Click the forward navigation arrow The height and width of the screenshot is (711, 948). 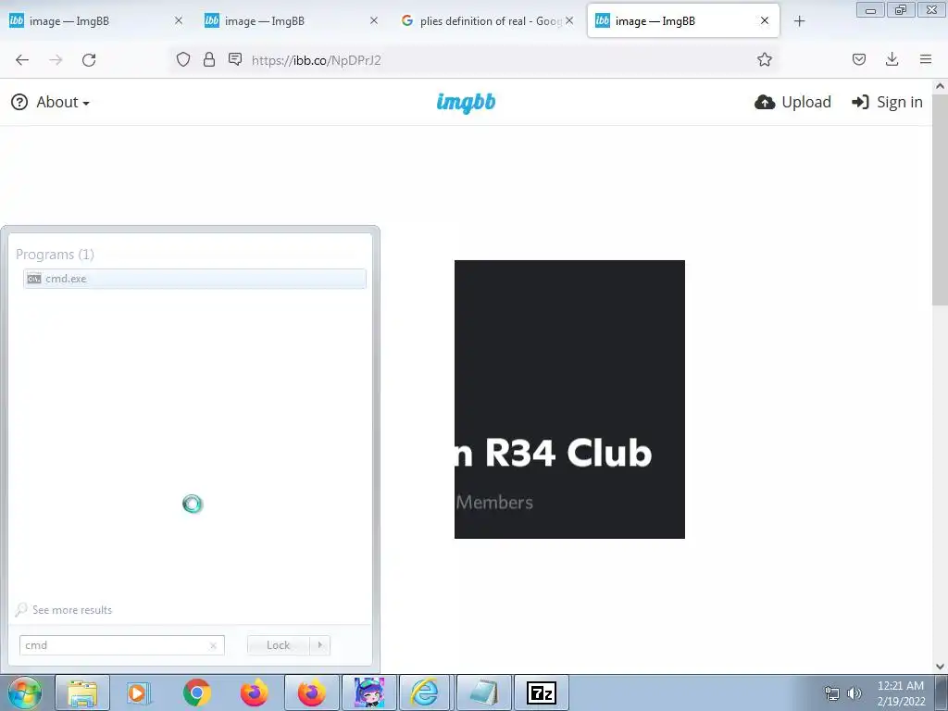[x=56, y=60]
